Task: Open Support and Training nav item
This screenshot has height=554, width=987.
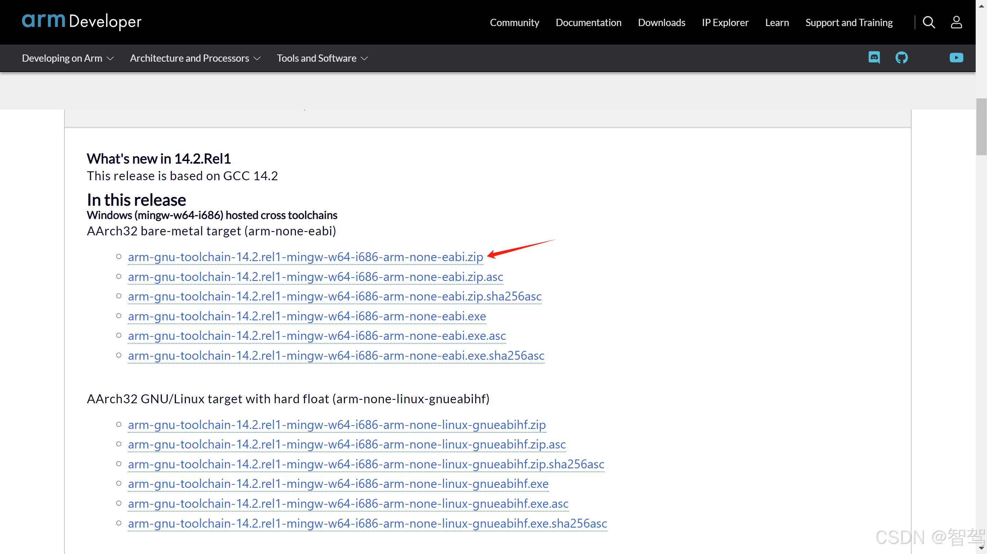Action: click(849, 23)
